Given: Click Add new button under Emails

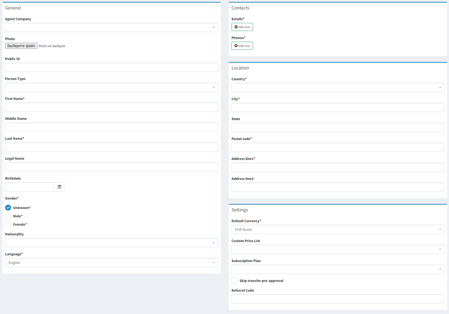Looking at the screenshot, I should [242, 27].
